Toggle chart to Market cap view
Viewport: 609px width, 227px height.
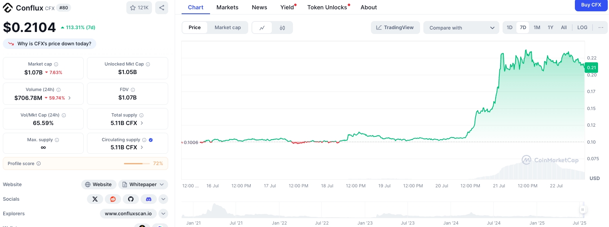(228, 28)
